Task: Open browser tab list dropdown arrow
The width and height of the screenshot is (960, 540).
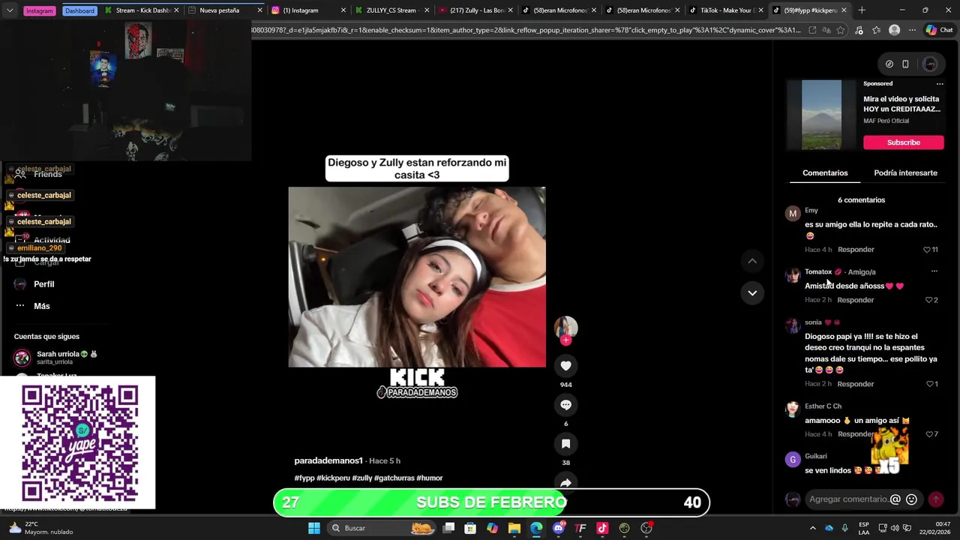Action: [10, 10]
